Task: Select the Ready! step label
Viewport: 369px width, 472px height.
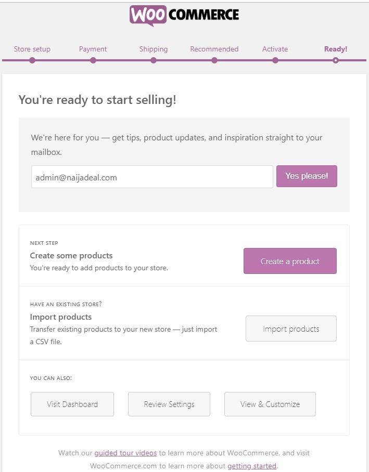Action: pos(336,49)
